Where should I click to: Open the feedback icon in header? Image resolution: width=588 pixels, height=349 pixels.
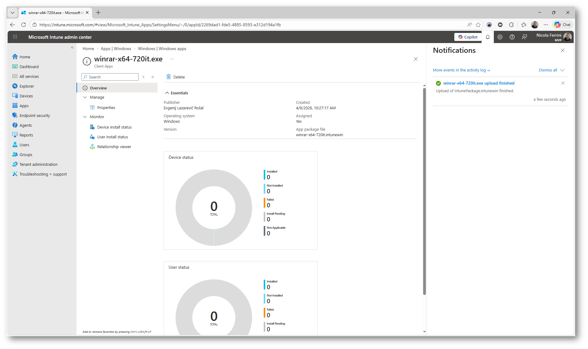click(x=524, y=37)
